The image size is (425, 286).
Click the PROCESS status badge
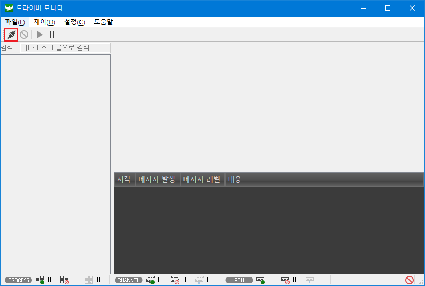click(19, 280)
